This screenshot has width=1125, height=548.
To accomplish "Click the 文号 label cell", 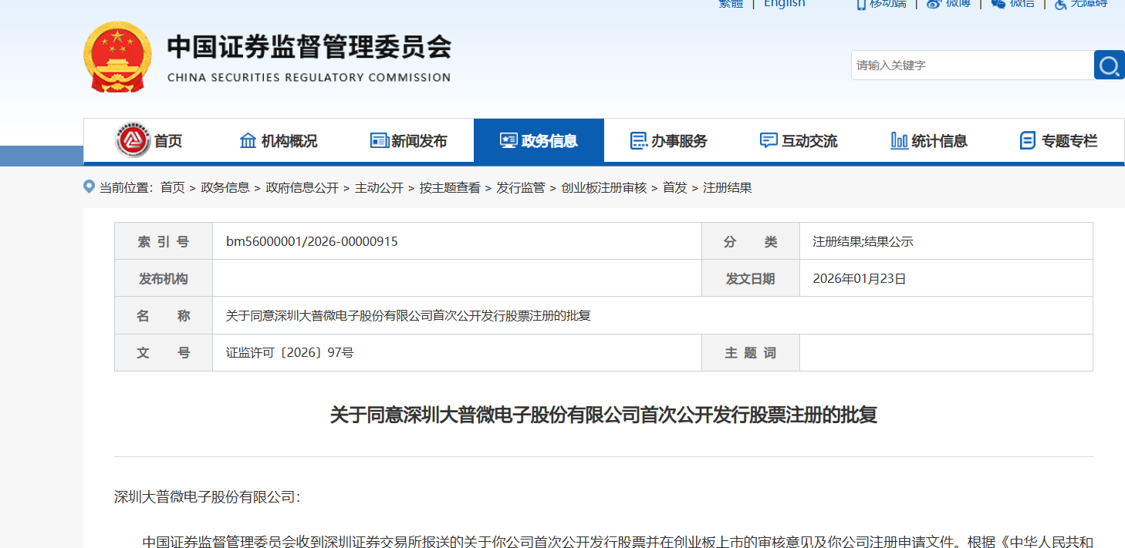I will click(x=164, y=352).
